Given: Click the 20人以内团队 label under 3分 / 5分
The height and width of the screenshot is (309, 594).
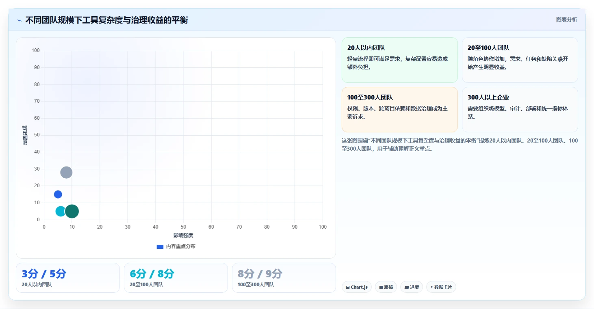Looking at the screenshot, I should pyautogui.click(x=37, y=285).
